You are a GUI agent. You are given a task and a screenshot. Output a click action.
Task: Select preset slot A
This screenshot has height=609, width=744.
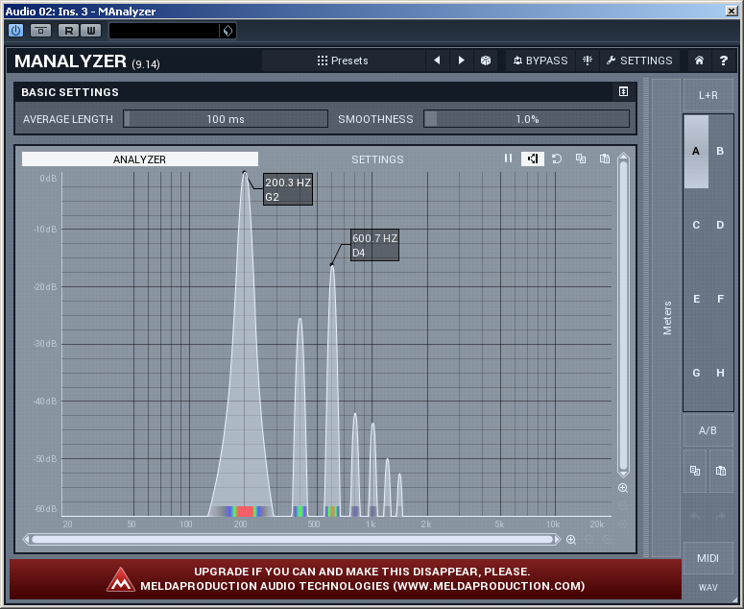pyautogui.click(x=696, y=151)
